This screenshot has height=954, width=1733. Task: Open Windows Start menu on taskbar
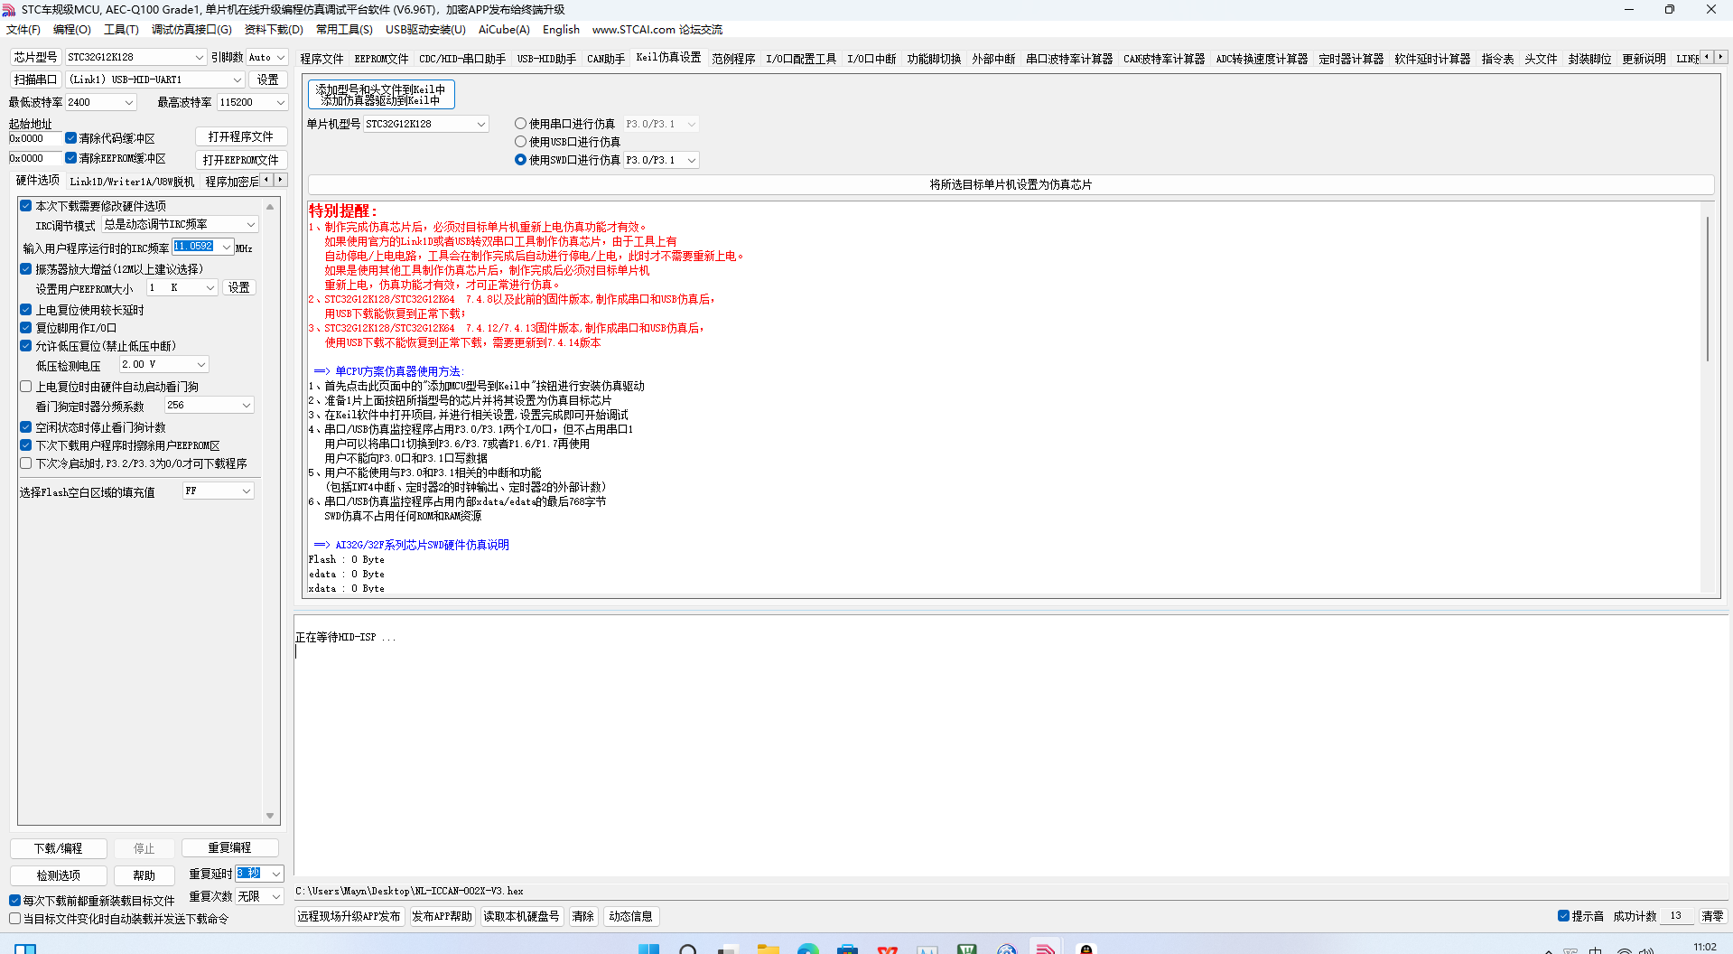click(648, 949)
